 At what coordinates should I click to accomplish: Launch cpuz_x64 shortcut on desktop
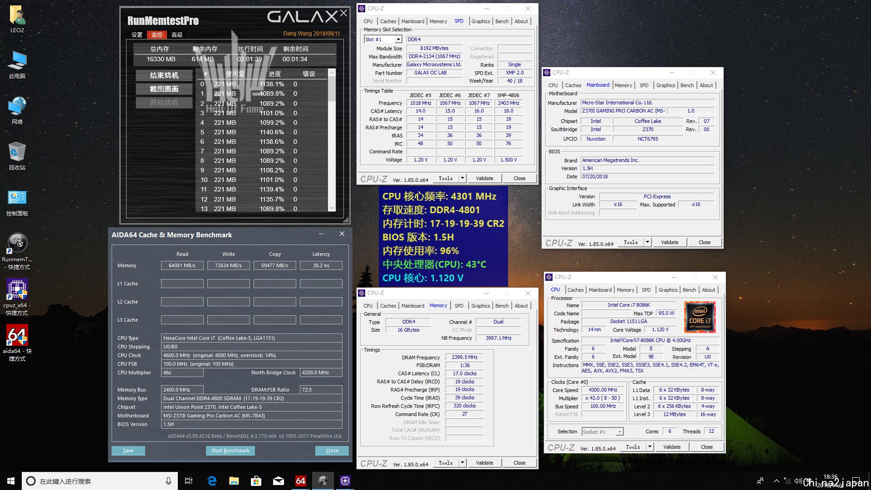pyautogui.click(x=17, y=298)
